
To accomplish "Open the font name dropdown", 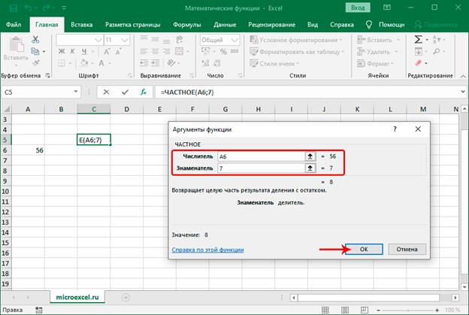I will pyautogui.click(x=98, y=40).
